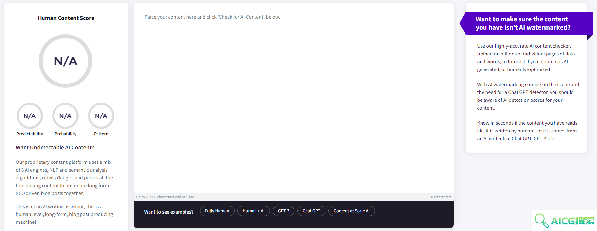Click the 'Human Content Score' heading
597x231 pixels.
pyautogui.click(x=66, y=18)
